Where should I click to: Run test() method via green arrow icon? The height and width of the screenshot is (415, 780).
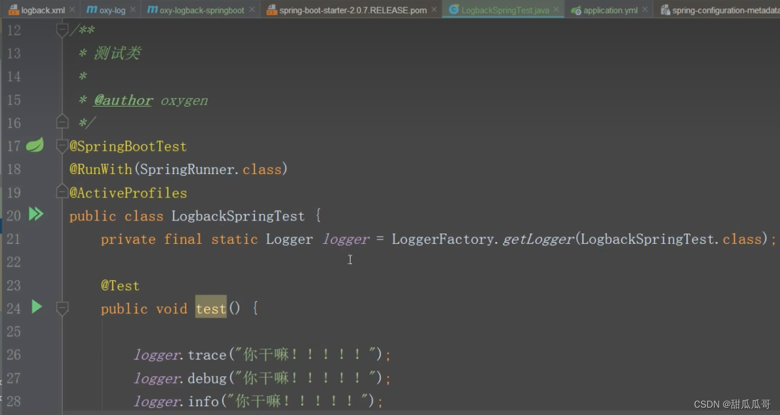coord(37,307)
